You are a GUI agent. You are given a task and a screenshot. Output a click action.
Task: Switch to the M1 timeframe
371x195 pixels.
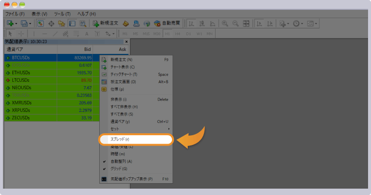point(125,34)
